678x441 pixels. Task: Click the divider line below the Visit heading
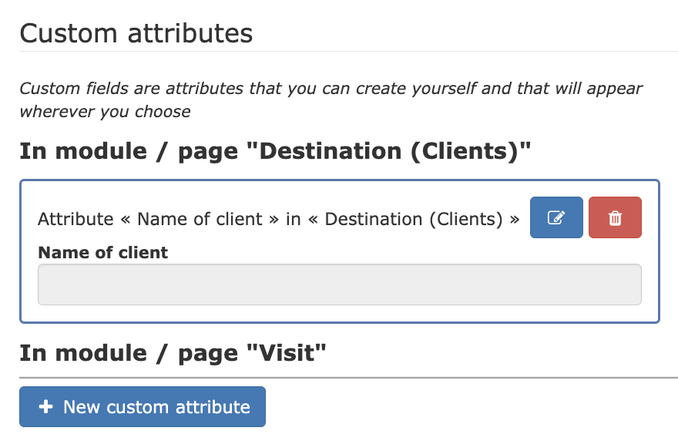[348, 377]
